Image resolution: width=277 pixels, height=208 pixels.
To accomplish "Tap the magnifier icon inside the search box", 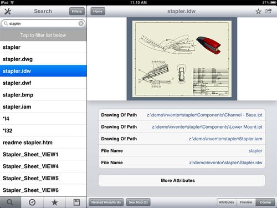I will [x=6, y=23].
